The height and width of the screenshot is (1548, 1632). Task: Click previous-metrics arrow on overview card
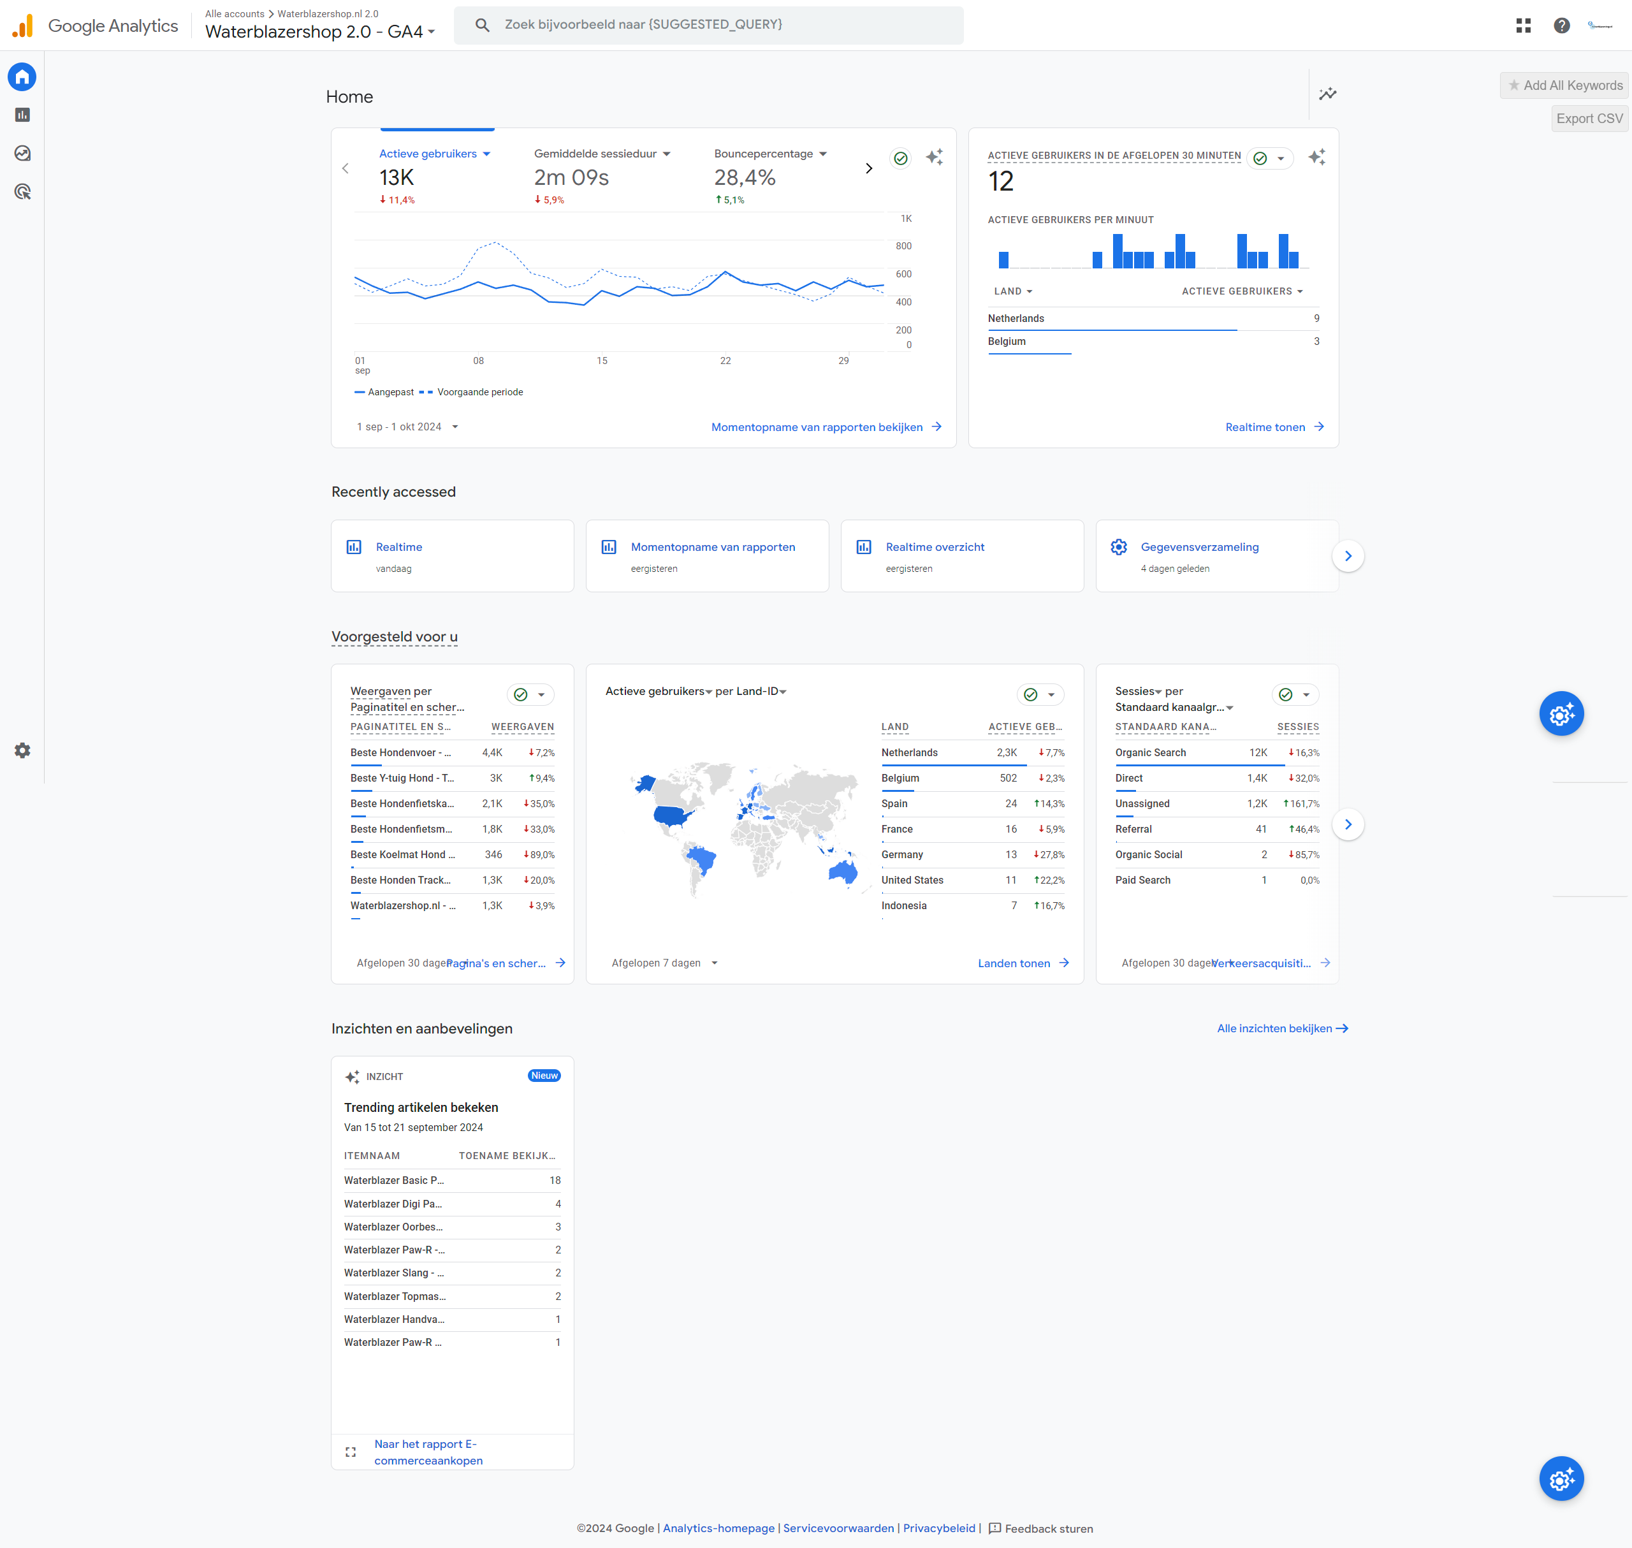coord(346,168)
